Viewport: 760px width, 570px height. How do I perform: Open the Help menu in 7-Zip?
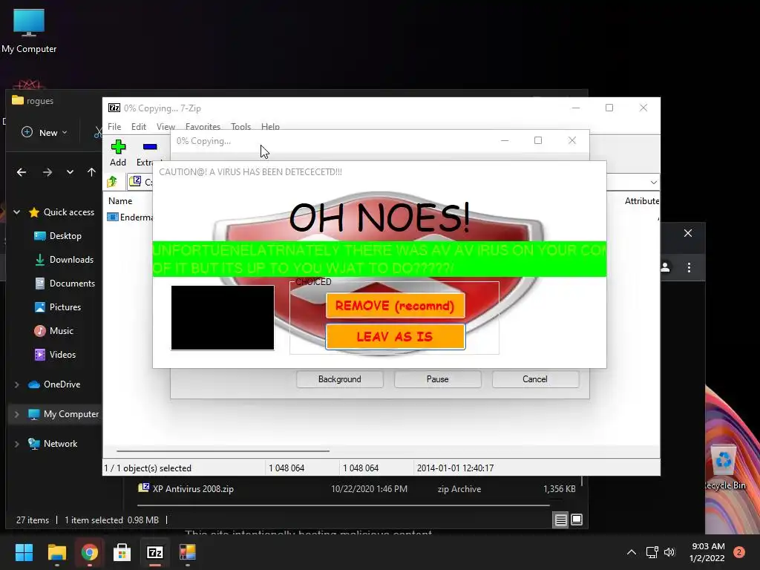(x=270, y=126)
